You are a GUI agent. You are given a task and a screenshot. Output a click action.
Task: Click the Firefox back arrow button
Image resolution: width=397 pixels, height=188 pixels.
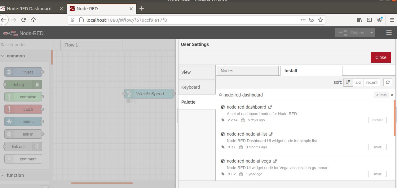(x=3, y=20)
